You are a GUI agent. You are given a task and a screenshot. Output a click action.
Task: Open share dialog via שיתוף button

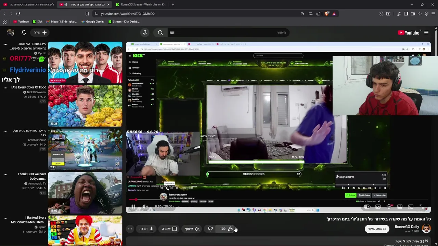tap(192, 229)
